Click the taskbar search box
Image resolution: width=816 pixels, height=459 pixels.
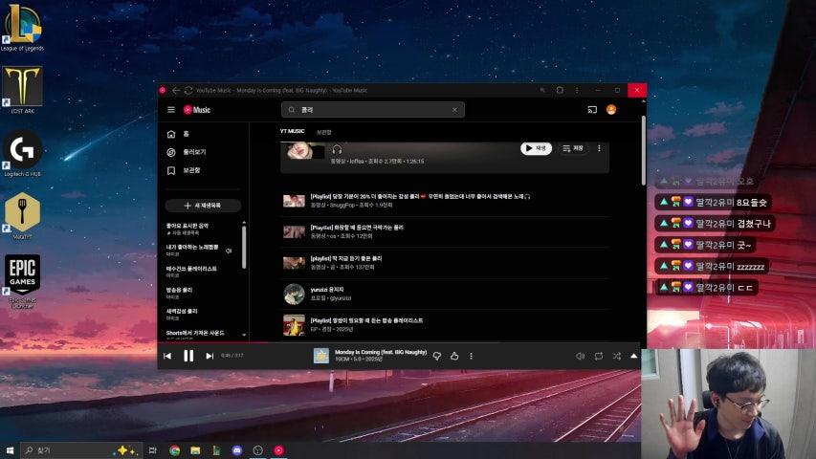tap(80, 450)
